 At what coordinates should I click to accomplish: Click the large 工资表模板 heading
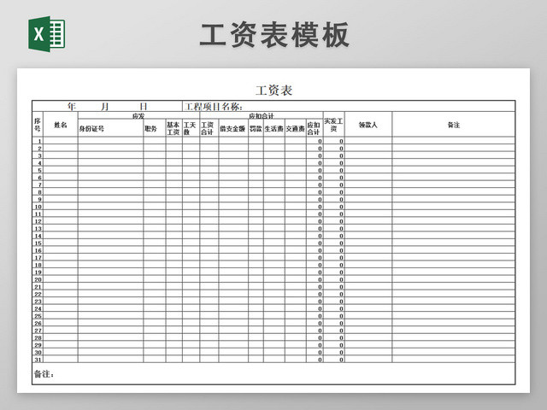tap(274, 35)
